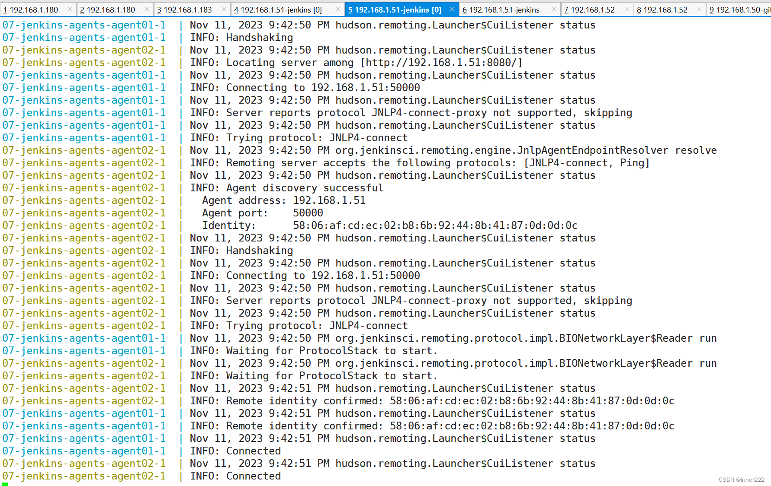
Task: Click agent02 'INFO: Handshaking' line
Action: [148, 251]
